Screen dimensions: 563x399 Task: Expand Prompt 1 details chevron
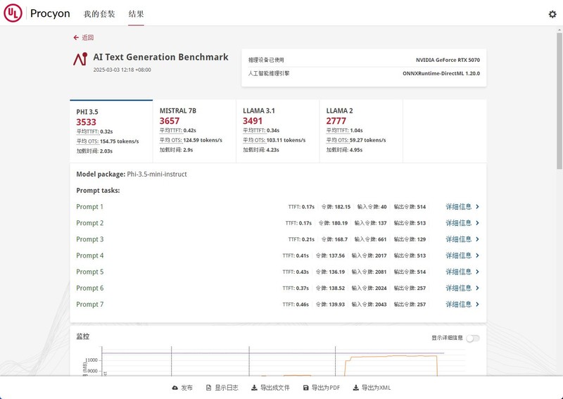click(478, 207)
